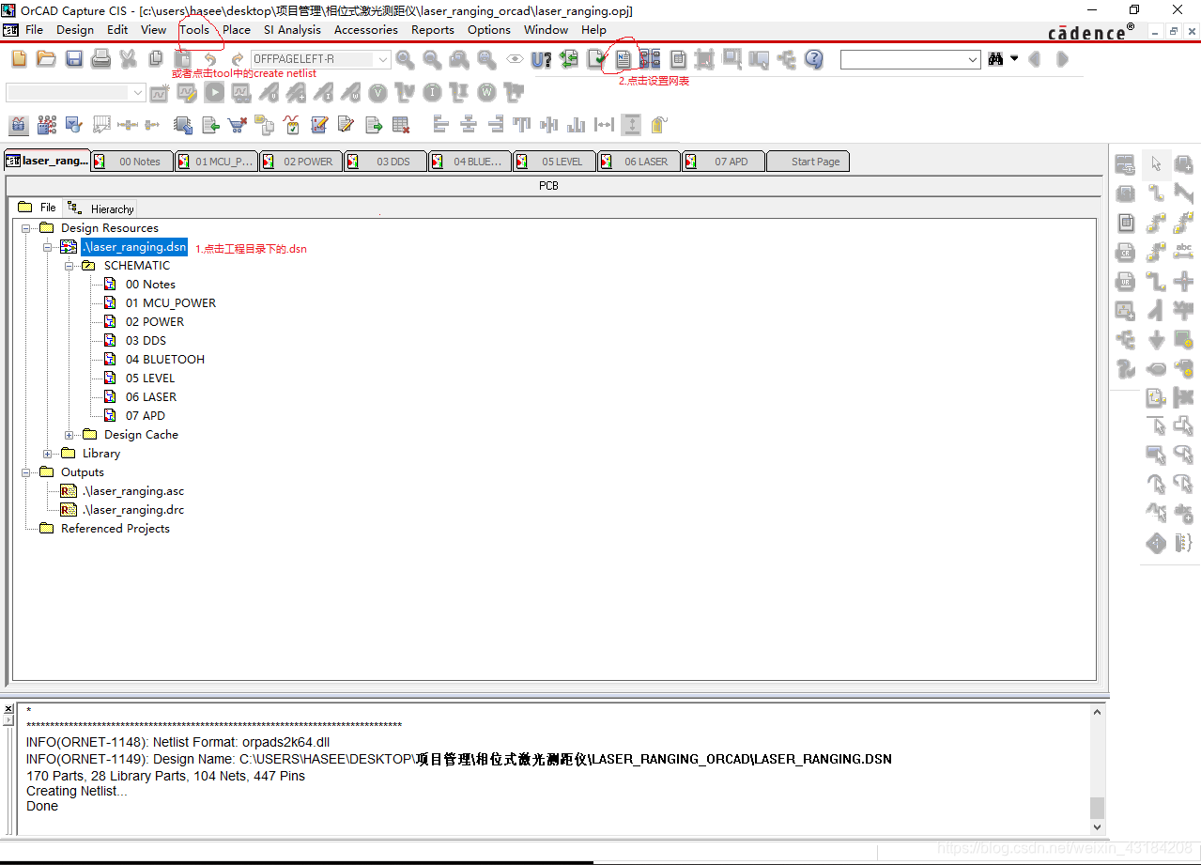The height and width of the screenshot is (865, 1201).
Task: Open the Reports menu
Action: pos(433,29)
